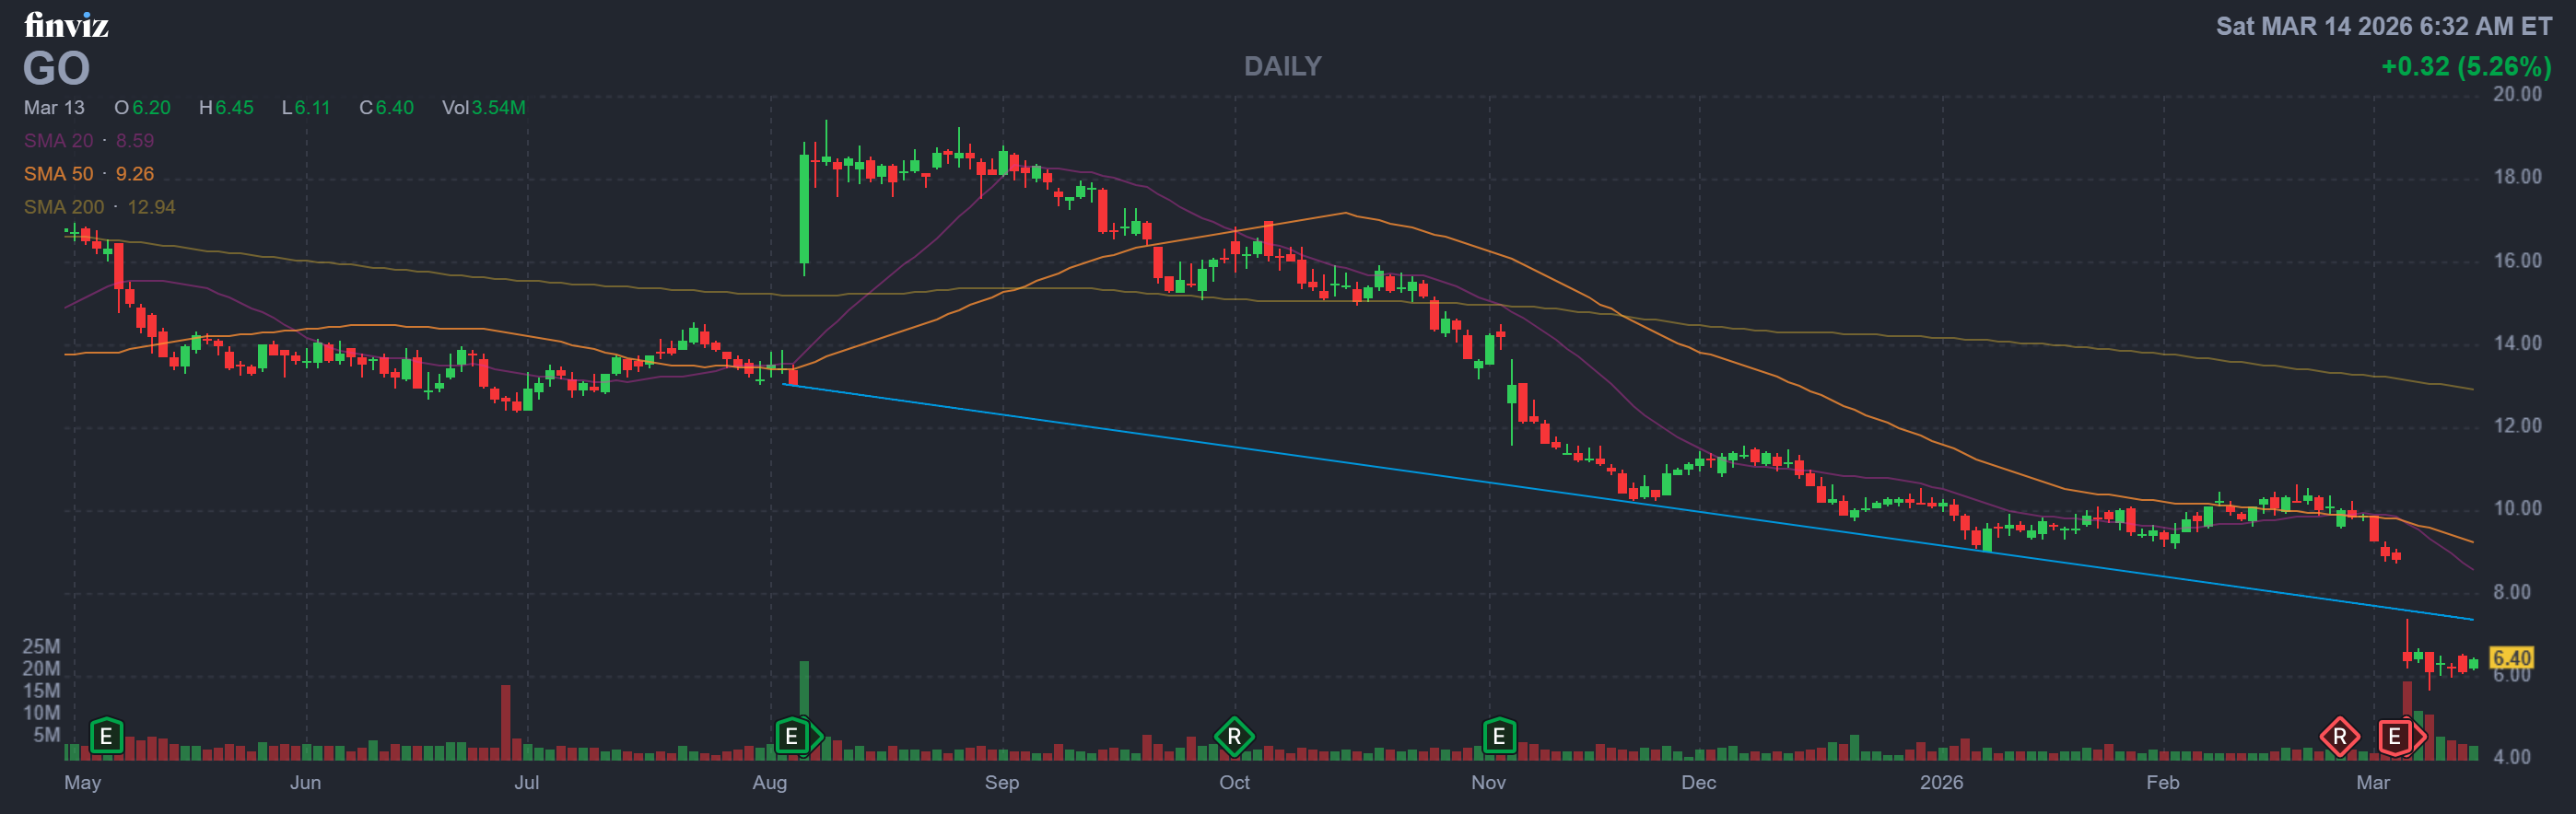Click the SMA 200 legend label
Screen dimensions: 2576x814
(64, 207)
